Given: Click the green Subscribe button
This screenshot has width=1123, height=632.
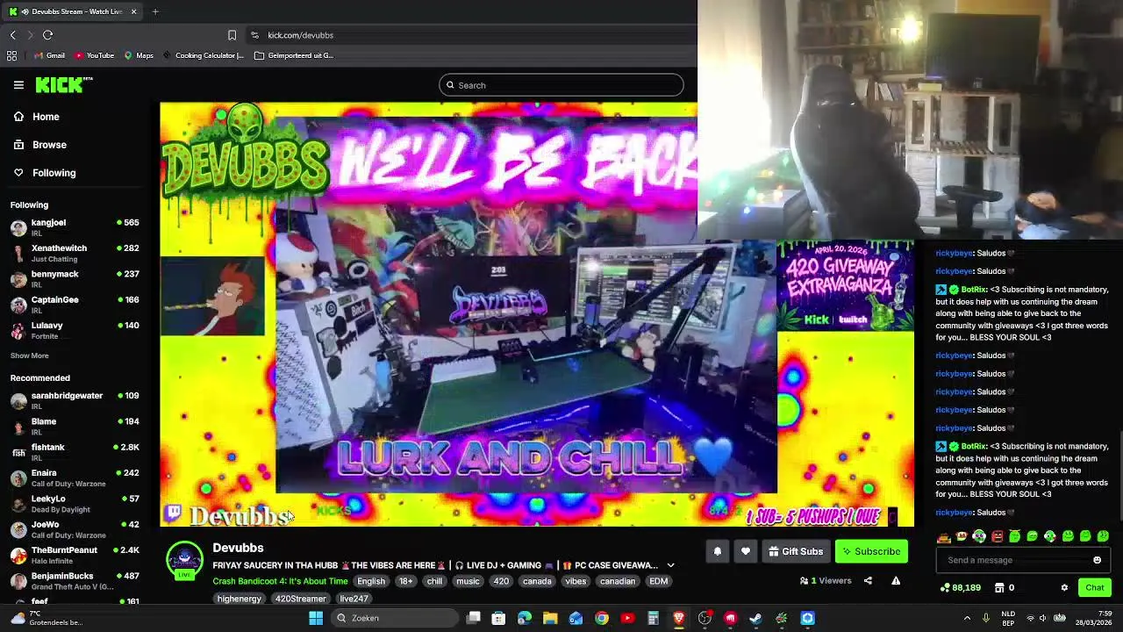Looking at the screenshot, I should click(x=871, y=551).
